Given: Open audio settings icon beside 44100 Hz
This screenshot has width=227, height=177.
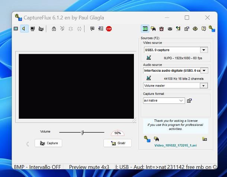Looking at the screenshot, I should [x=149, y=78].
